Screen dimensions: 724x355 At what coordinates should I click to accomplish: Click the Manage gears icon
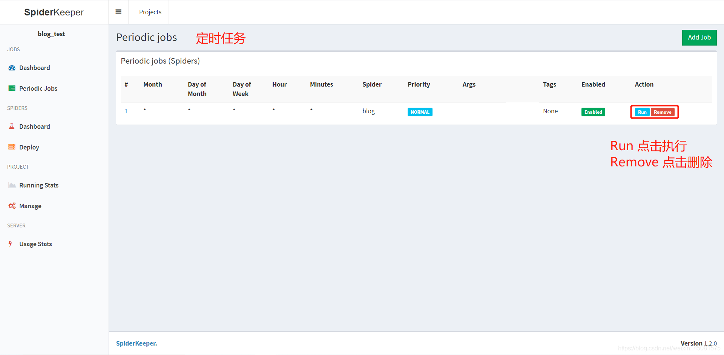(12, 206)
